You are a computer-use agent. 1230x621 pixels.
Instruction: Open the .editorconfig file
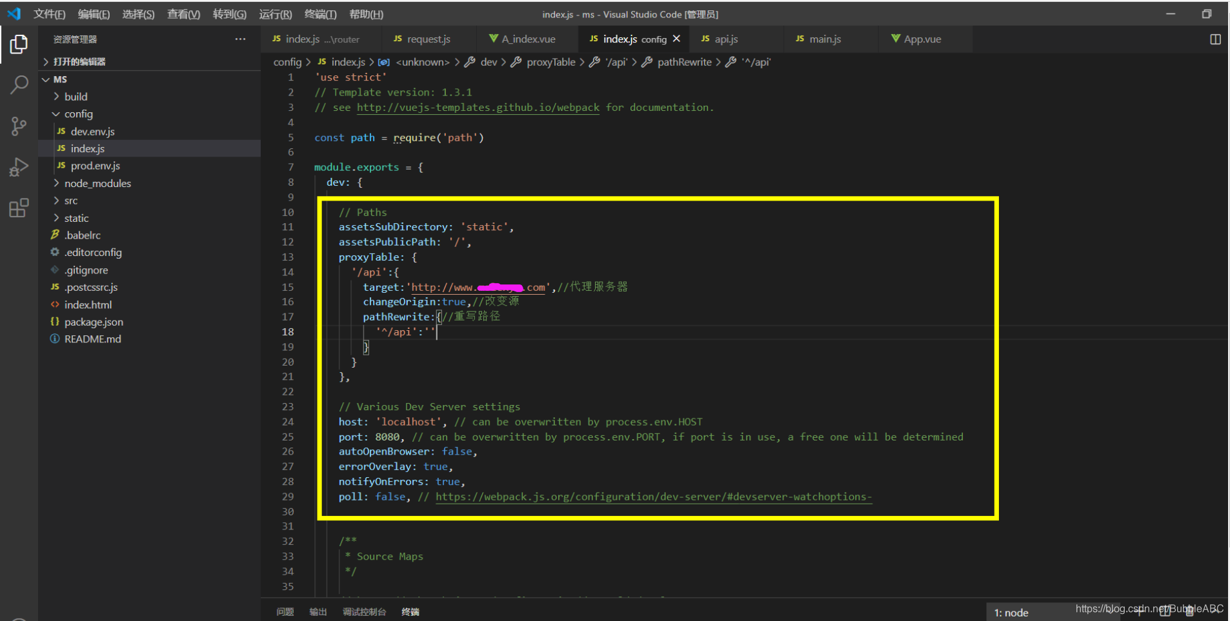click(x=93, y=253)
